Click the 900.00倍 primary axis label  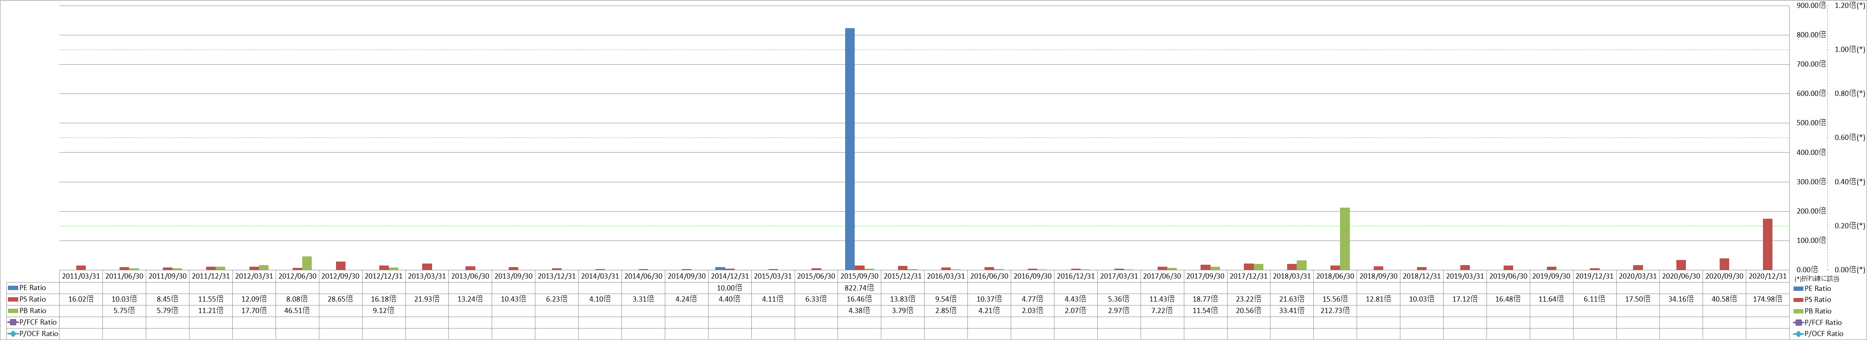pyautogui.click(x=1811, y=5)
